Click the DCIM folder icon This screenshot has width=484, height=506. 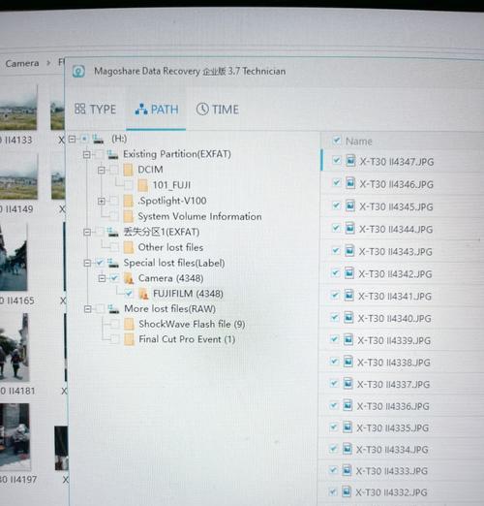[128, 170]
